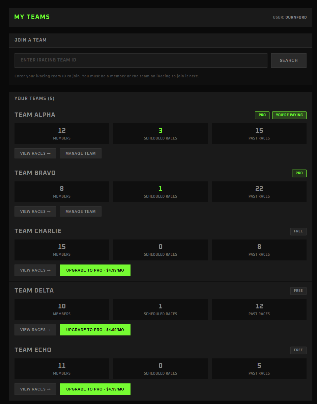Select the DURNFORD username in the header
This screenshot has width=317, height=404.
296,17
